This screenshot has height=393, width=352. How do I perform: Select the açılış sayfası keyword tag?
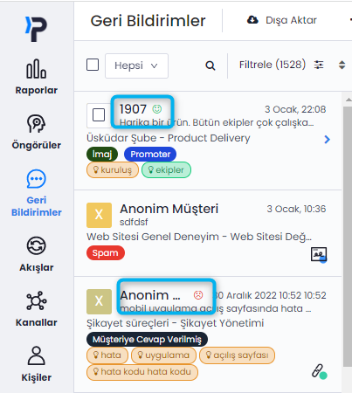point(237,355)
